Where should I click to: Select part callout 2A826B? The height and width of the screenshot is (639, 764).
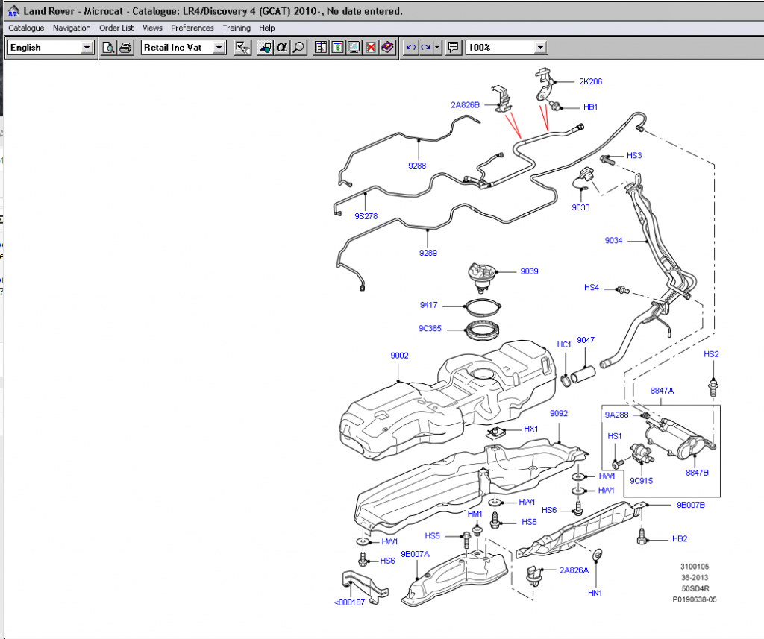(x=466, y=104)
